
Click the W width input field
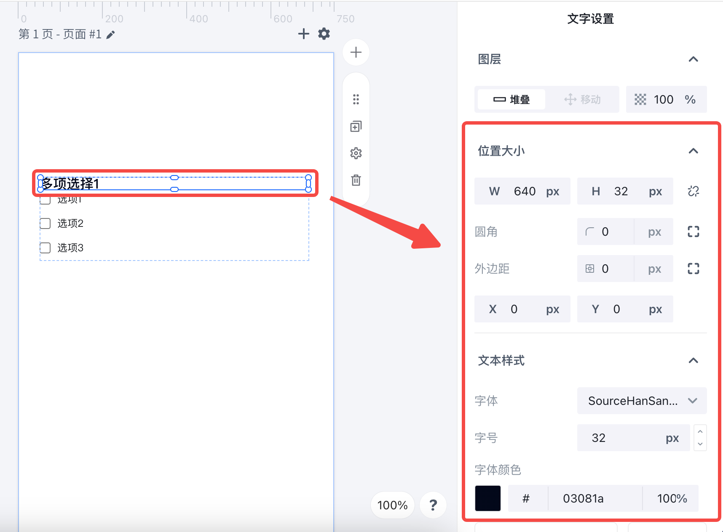click(x=522, y=191)
